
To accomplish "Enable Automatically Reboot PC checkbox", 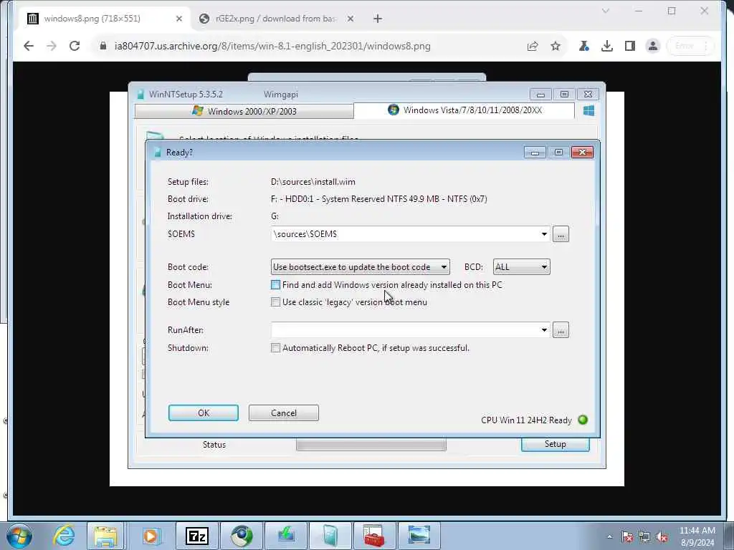I will (x=276, y=348).
